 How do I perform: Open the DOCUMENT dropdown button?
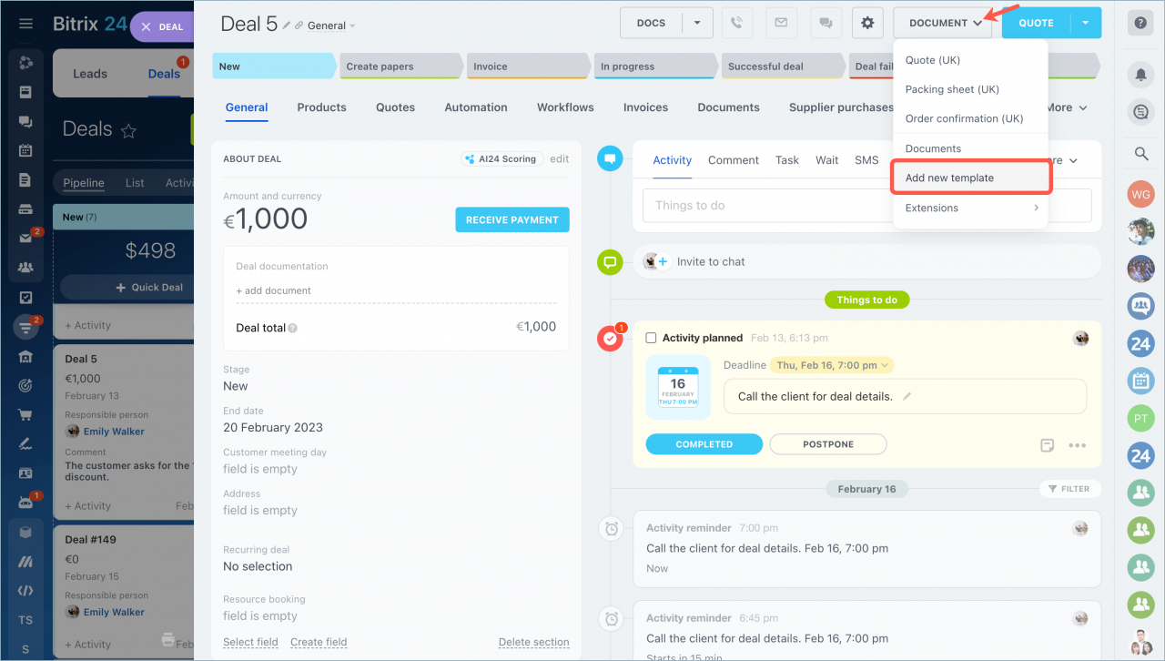pyautogui.click(x=944, y=23)
